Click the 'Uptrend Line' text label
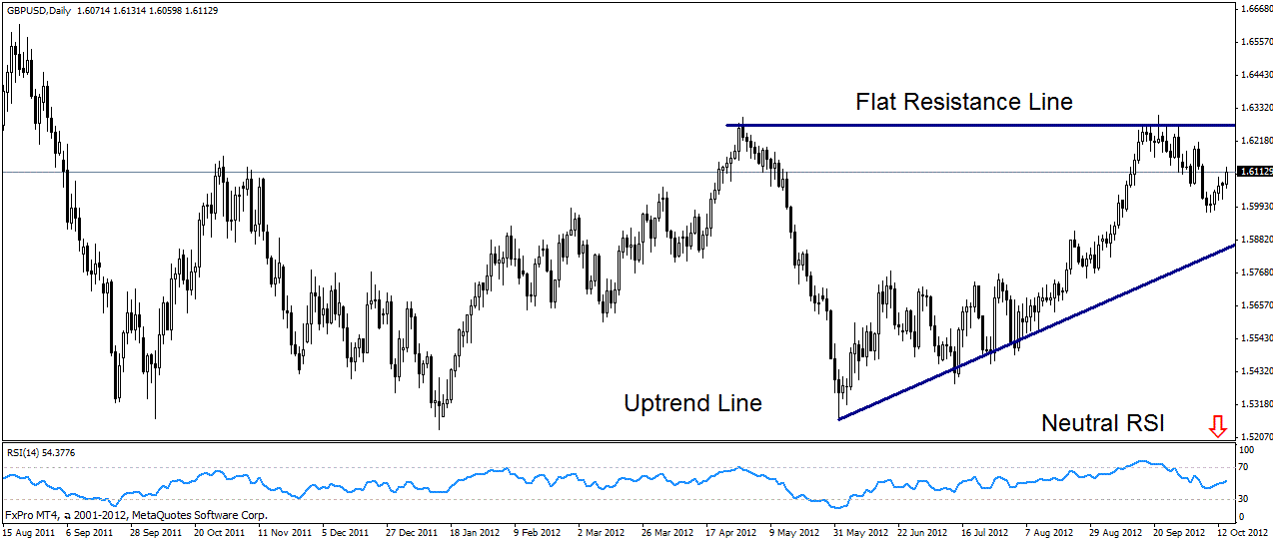 pyautogui.click(x=692, y=403)
